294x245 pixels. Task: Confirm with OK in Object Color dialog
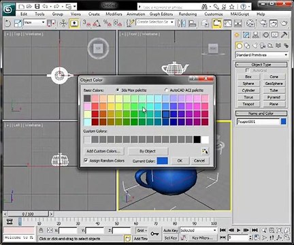pos(180,161)
